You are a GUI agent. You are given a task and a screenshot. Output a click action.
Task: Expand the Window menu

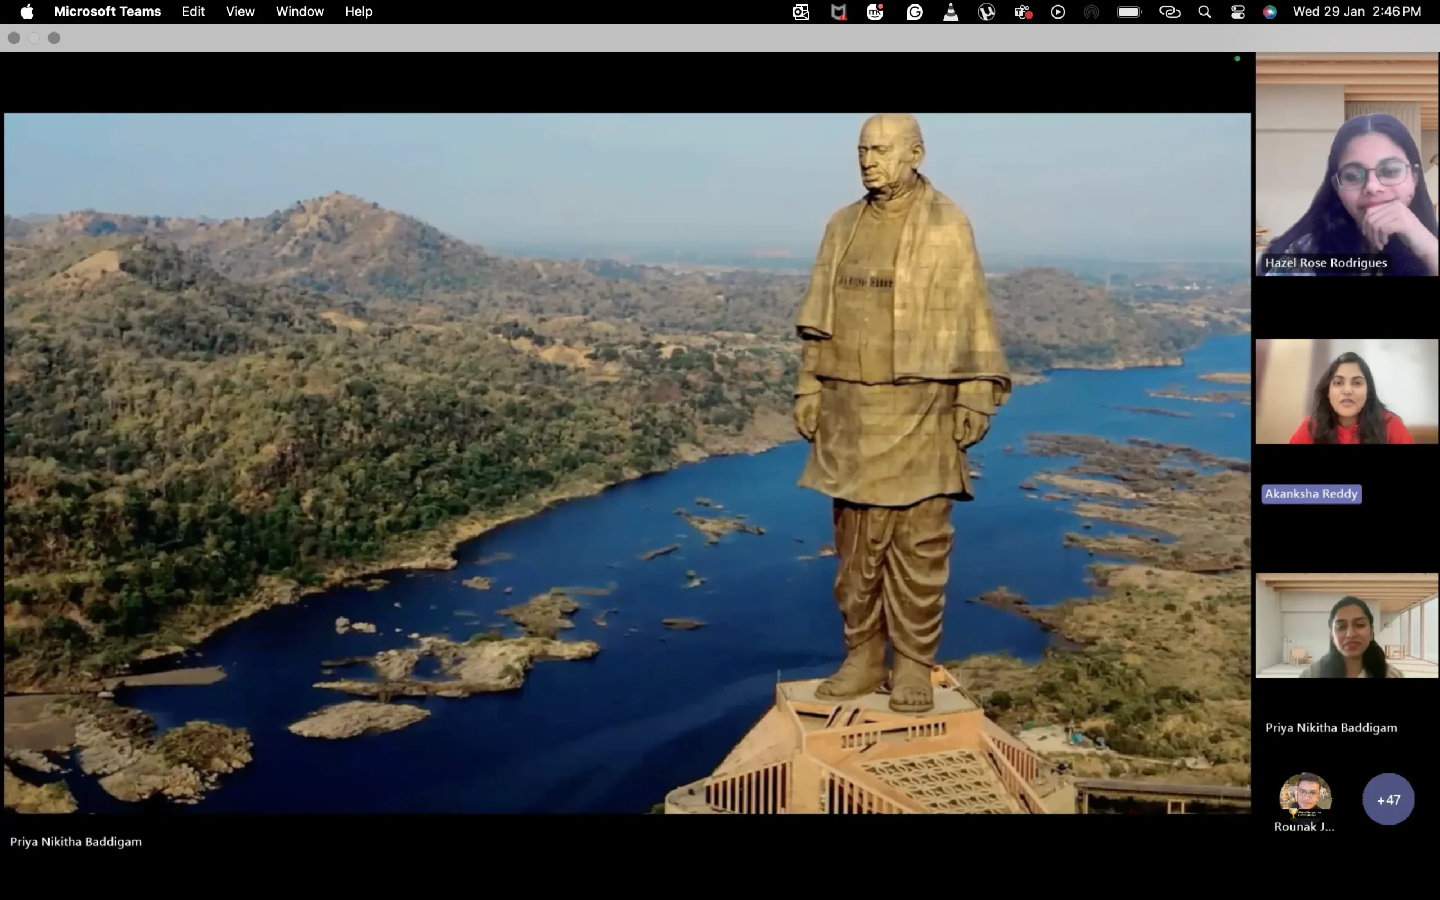pyautogui.click(x=299, y=12)
